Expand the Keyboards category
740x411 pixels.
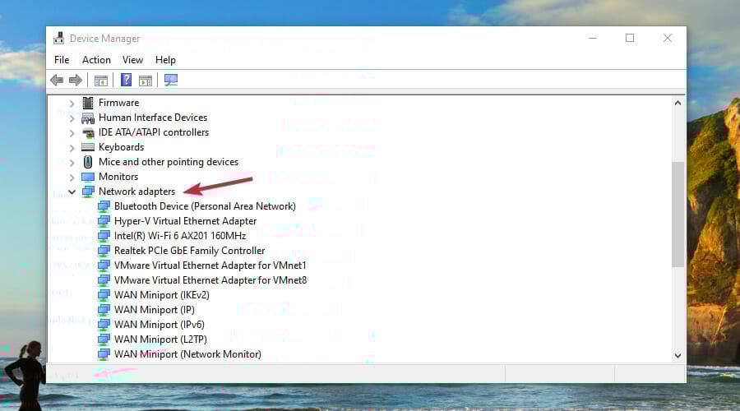point(72,148)
